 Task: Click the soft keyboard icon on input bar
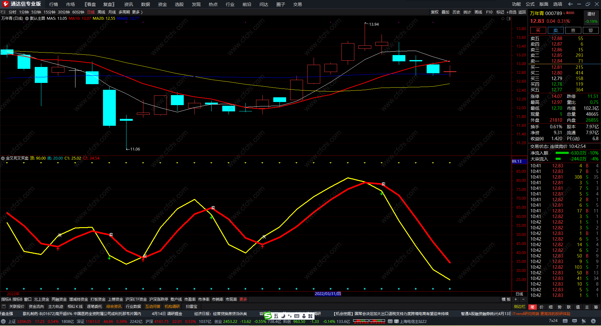tap(297, 316)
